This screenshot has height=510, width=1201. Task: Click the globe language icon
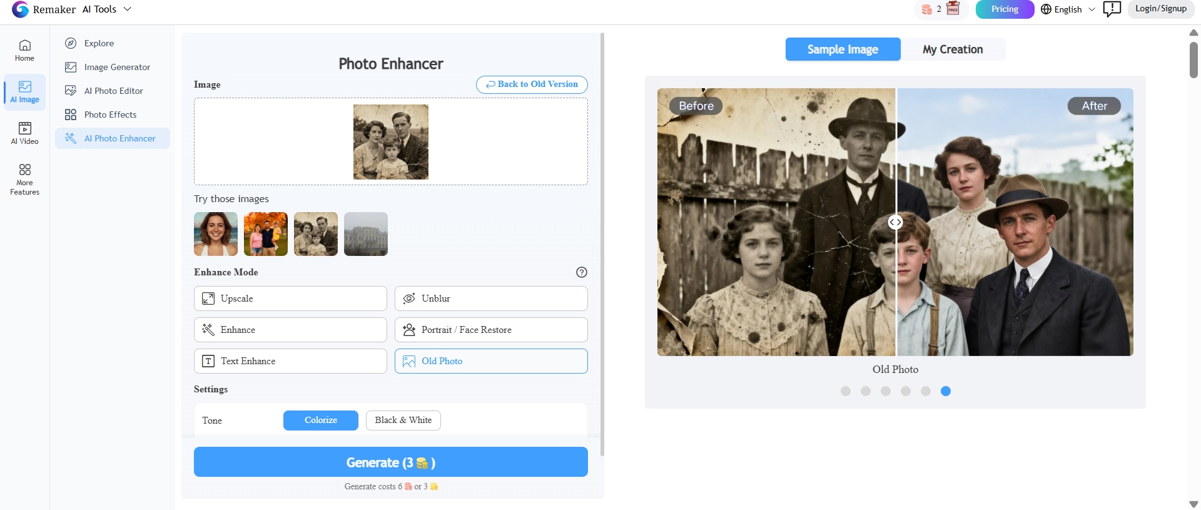pyautogui.click(x=1046, y=9)
